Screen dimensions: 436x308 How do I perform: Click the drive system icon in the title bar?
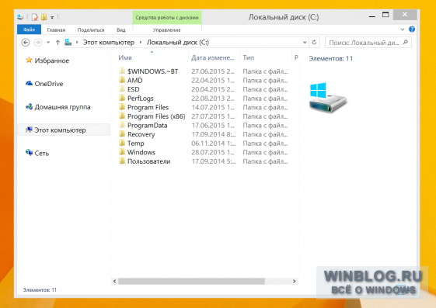(x=20, y=17)
